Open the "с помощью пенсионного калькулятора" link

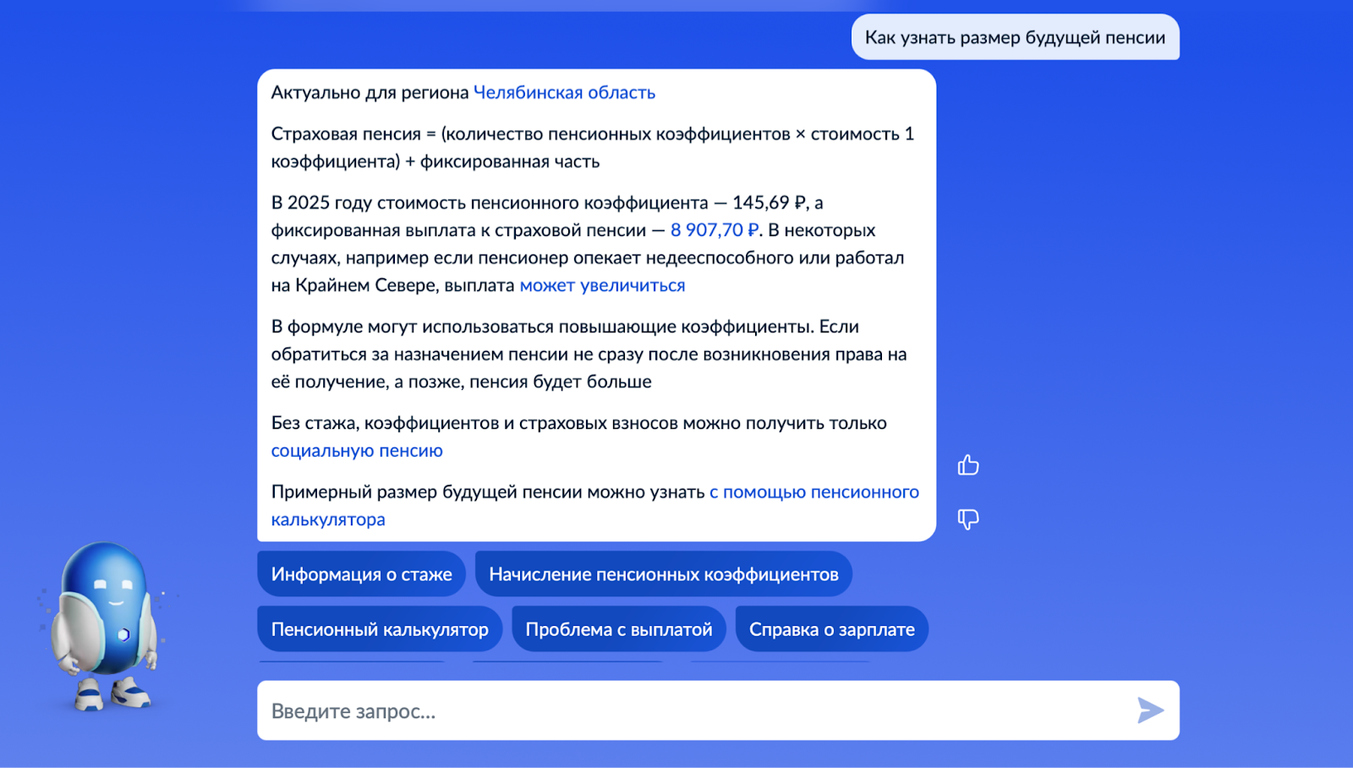[813, 492]
